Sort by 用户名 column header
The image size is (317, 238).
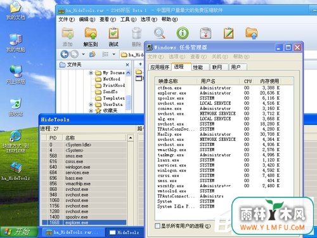click(218, 81)
